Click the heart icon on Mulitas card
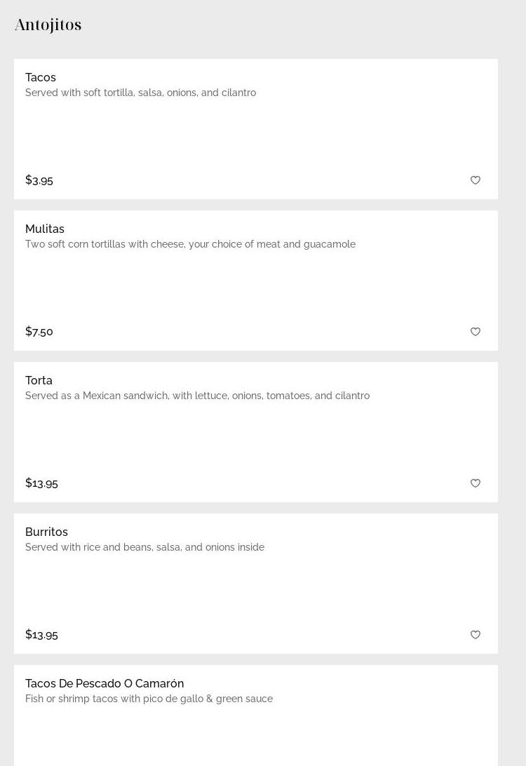 (x=476, y=332)
